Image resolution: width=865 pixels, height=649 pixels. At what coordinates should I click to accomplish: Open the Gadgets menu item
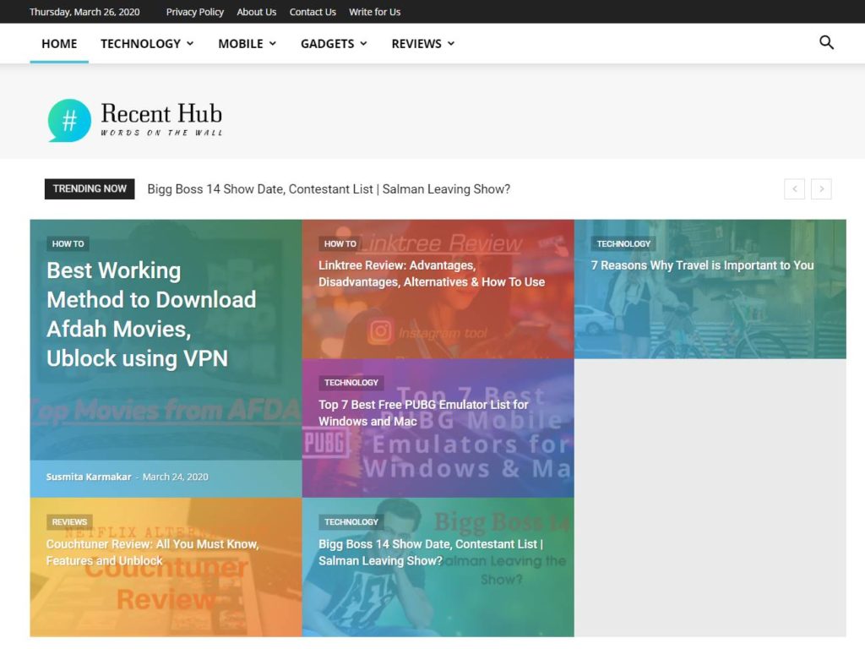click(x=328, y=44)
